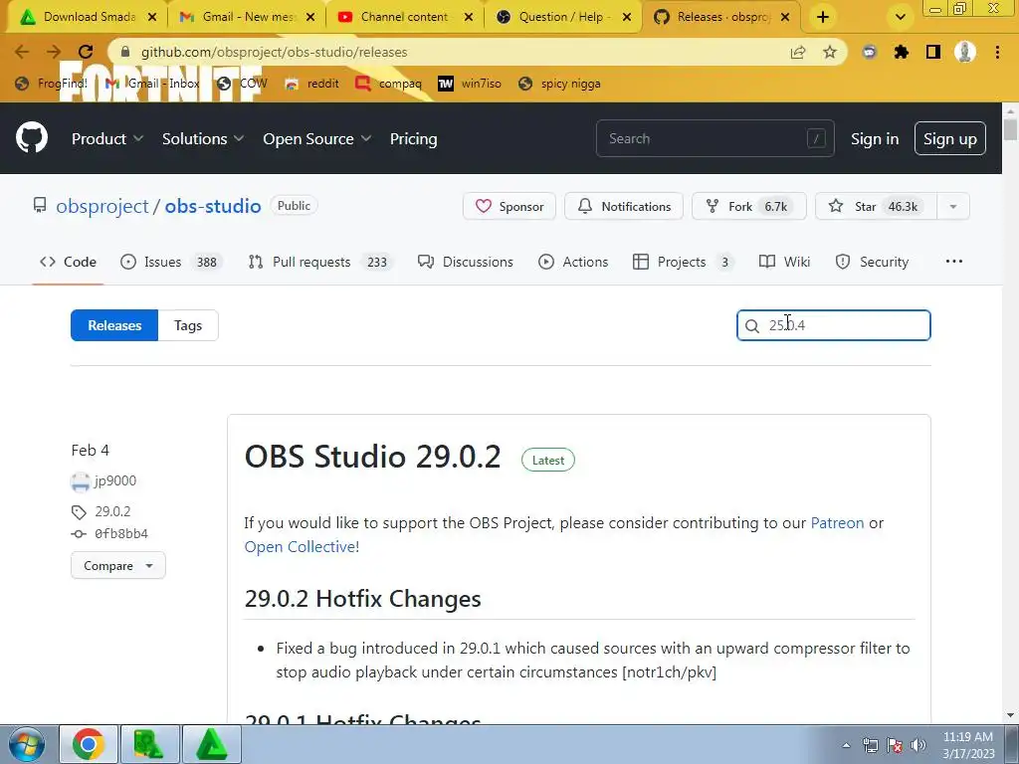Select the Releases toggle button
This screenshot has height=764, width=1019.
point(114,325)
